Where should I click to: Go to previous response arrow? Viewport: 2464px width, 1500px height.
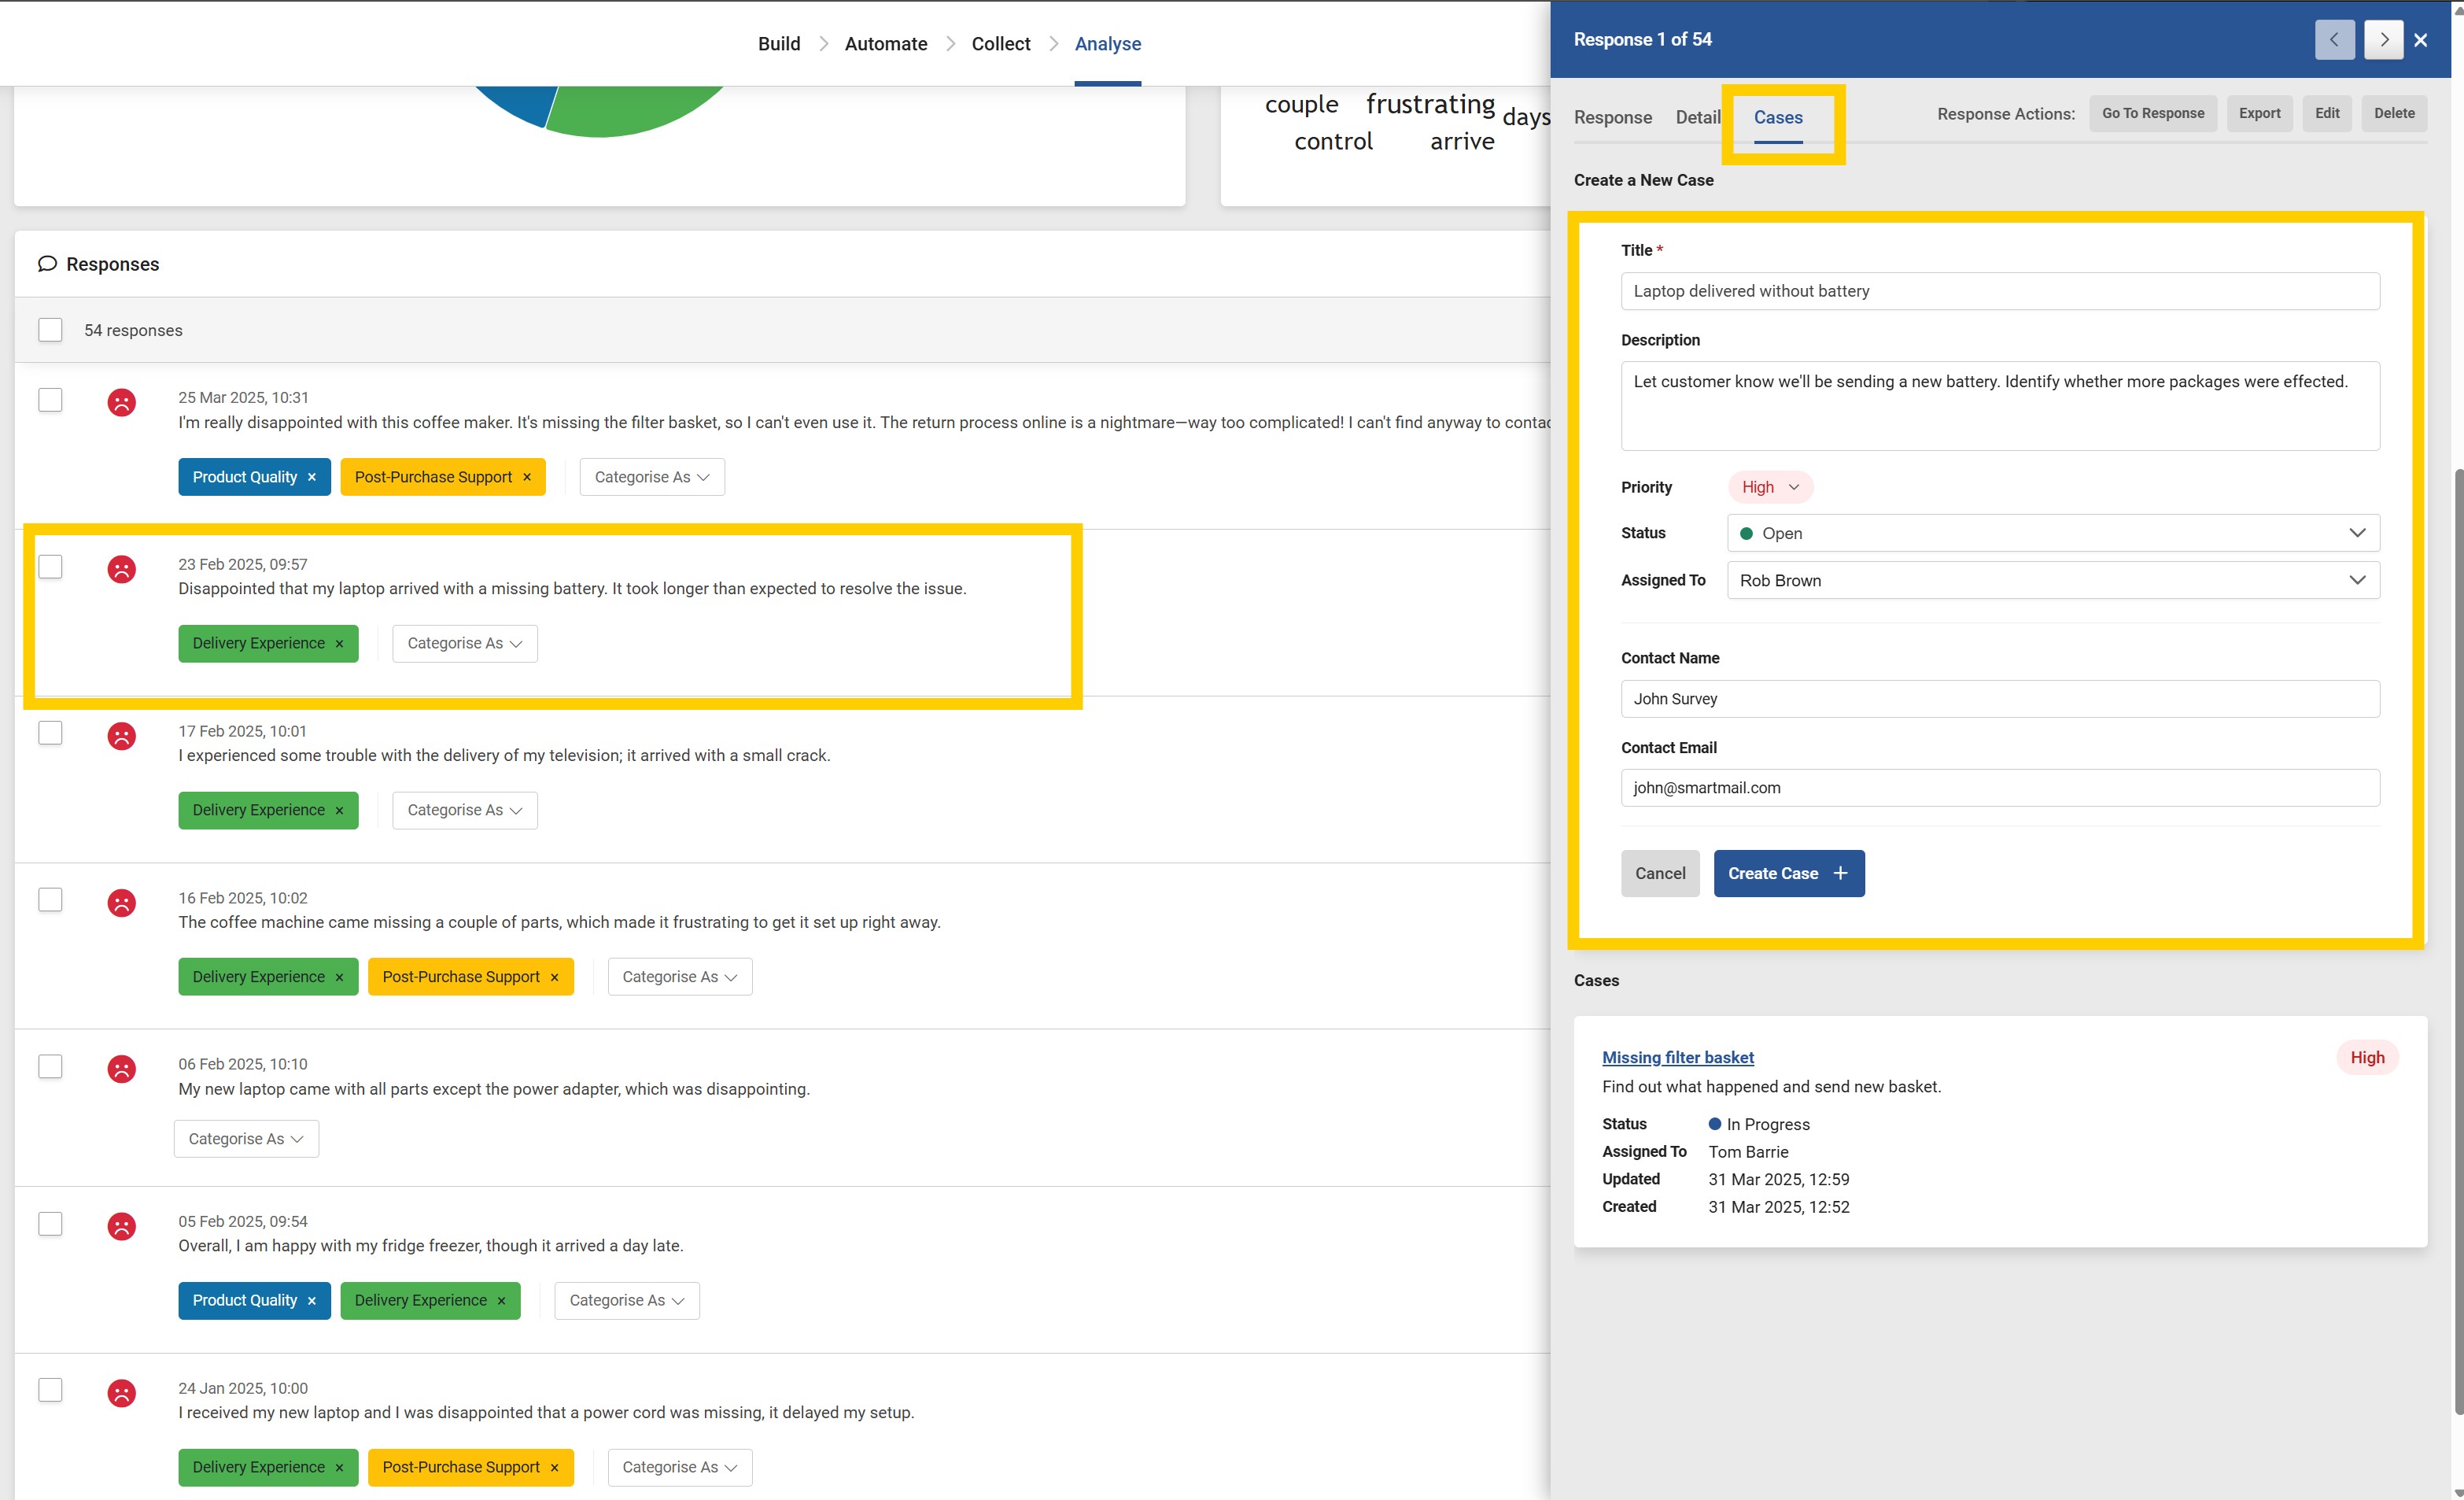tap(2334, 40)
